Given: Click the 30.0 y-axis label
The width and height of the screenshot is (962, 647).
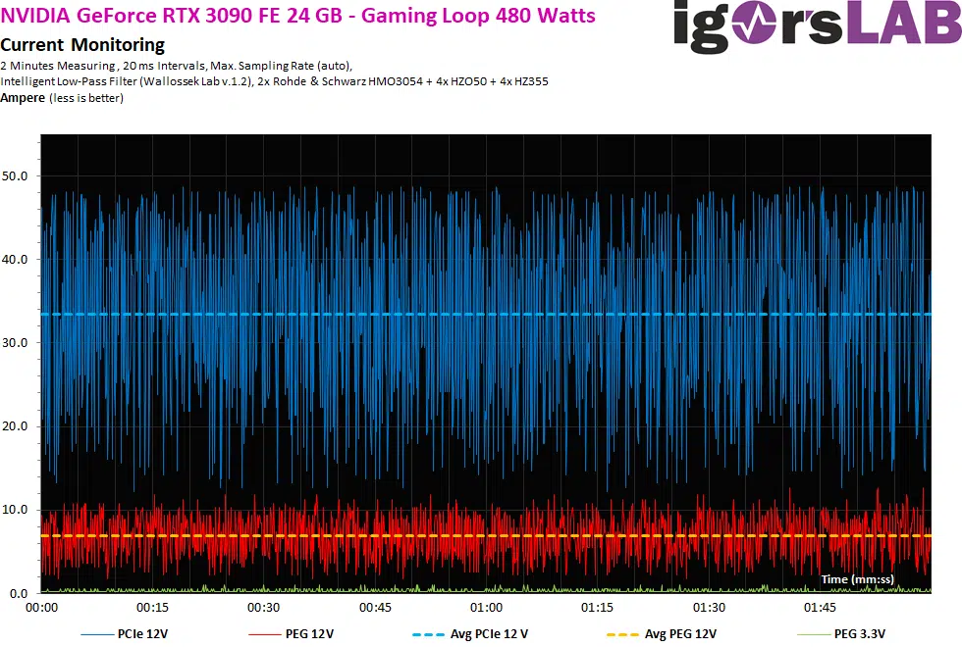Looking at the screenshot, I should coord(15,343).
